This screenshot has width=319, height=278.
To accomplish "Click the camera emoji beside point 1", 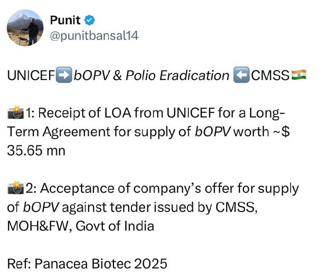I will 16,113.
